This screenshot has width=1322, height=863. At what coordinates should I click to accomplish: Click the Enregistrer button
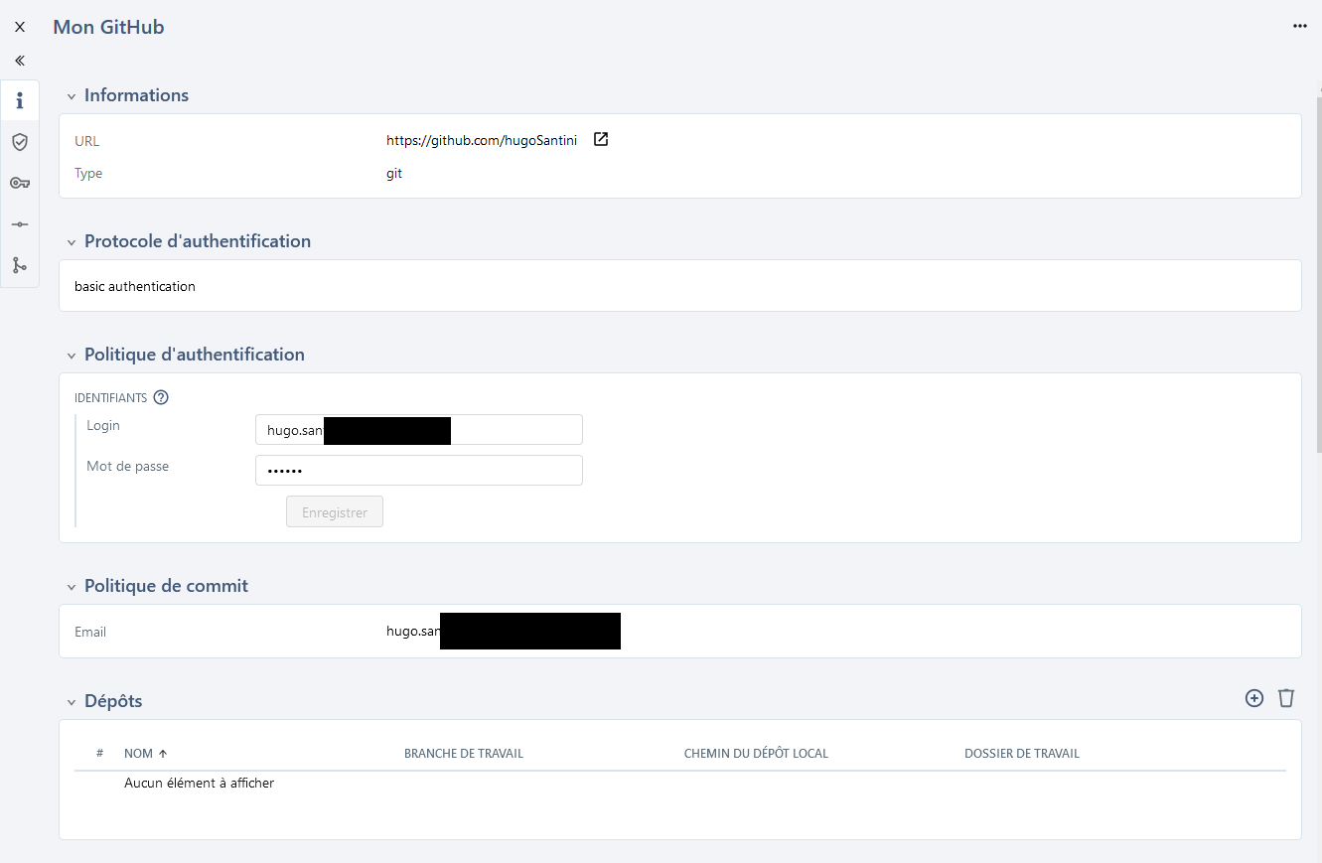tap(335, 512)
